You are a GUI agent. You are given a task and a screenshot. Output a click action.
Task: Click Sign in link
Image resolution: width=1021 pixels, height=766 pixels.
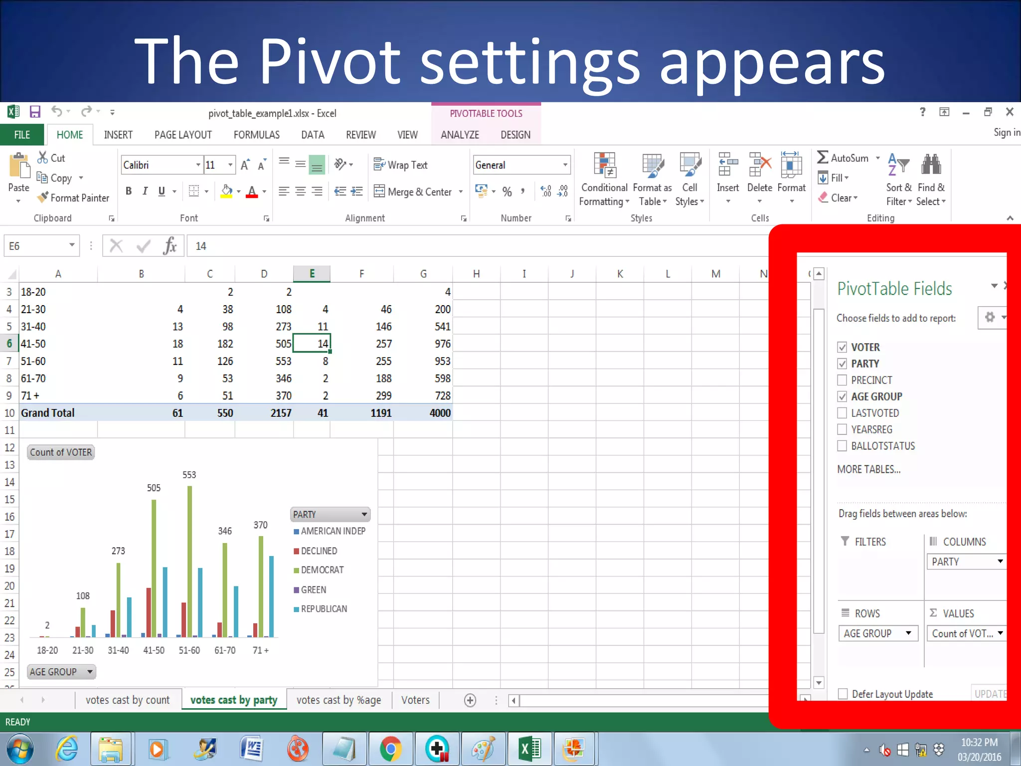[x=1007, y=132]
